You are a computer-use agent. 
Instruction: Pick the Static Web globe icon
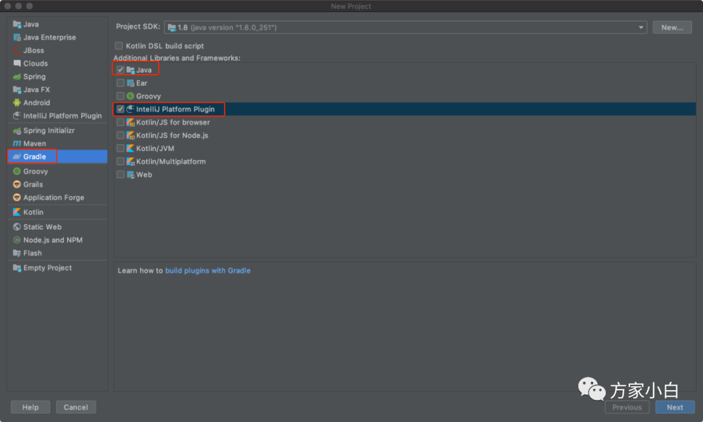[x=17, y=227]
